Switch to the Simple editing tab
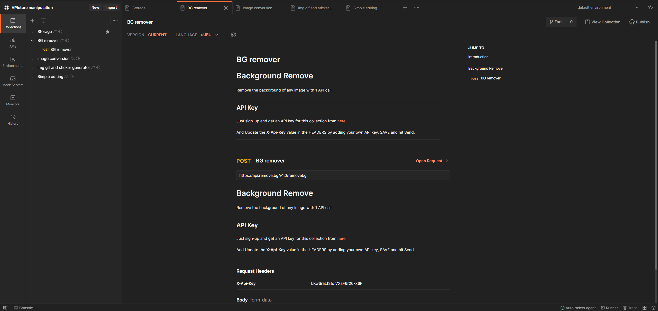658x311 pixels. (x=365, y=8)
